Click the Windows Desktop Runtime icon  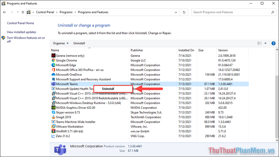click(x=53, y=103)
